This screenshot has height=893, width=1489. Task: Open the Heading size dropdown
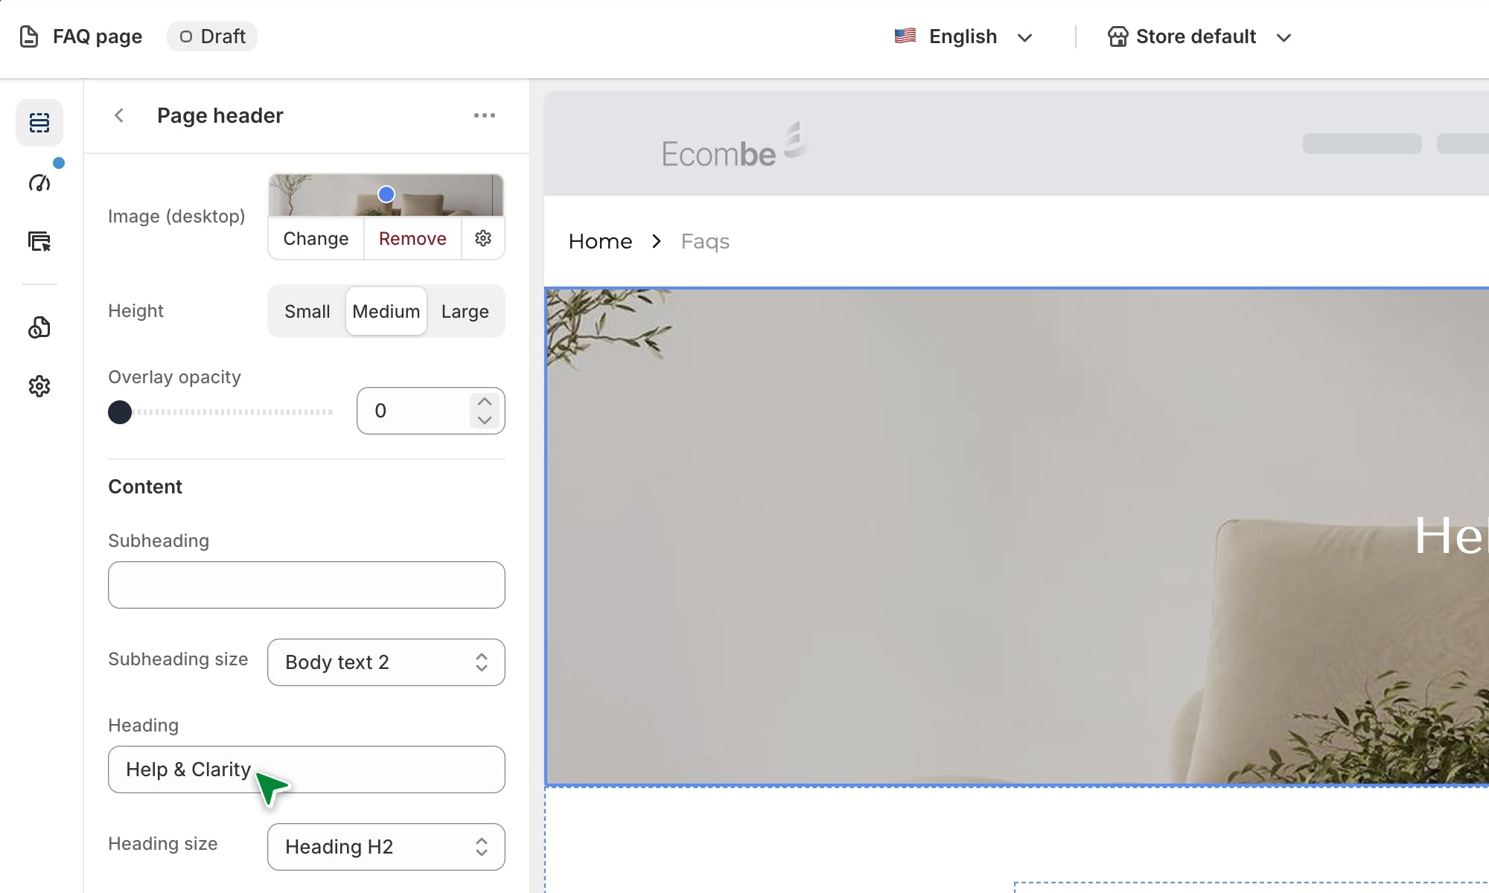pyautogui.click(x=386, y=847)
